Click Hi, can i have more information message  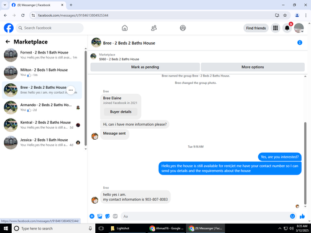point(135,124)
